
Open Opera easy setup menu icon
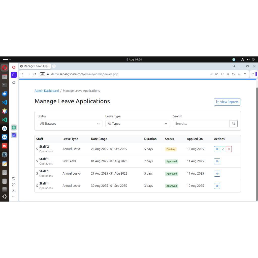(239, 74)
